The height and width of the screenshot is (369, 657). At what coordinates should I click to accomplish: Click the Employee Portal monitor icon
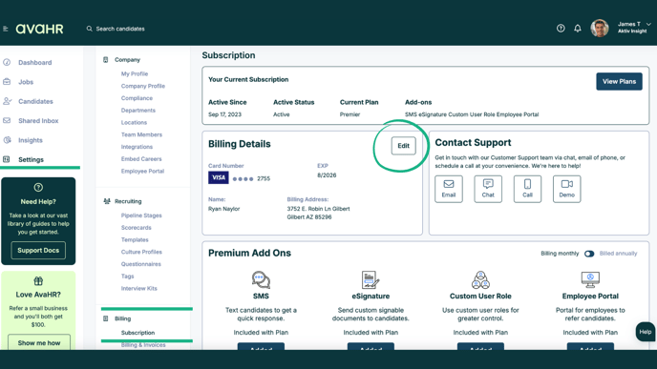[590, 280]
